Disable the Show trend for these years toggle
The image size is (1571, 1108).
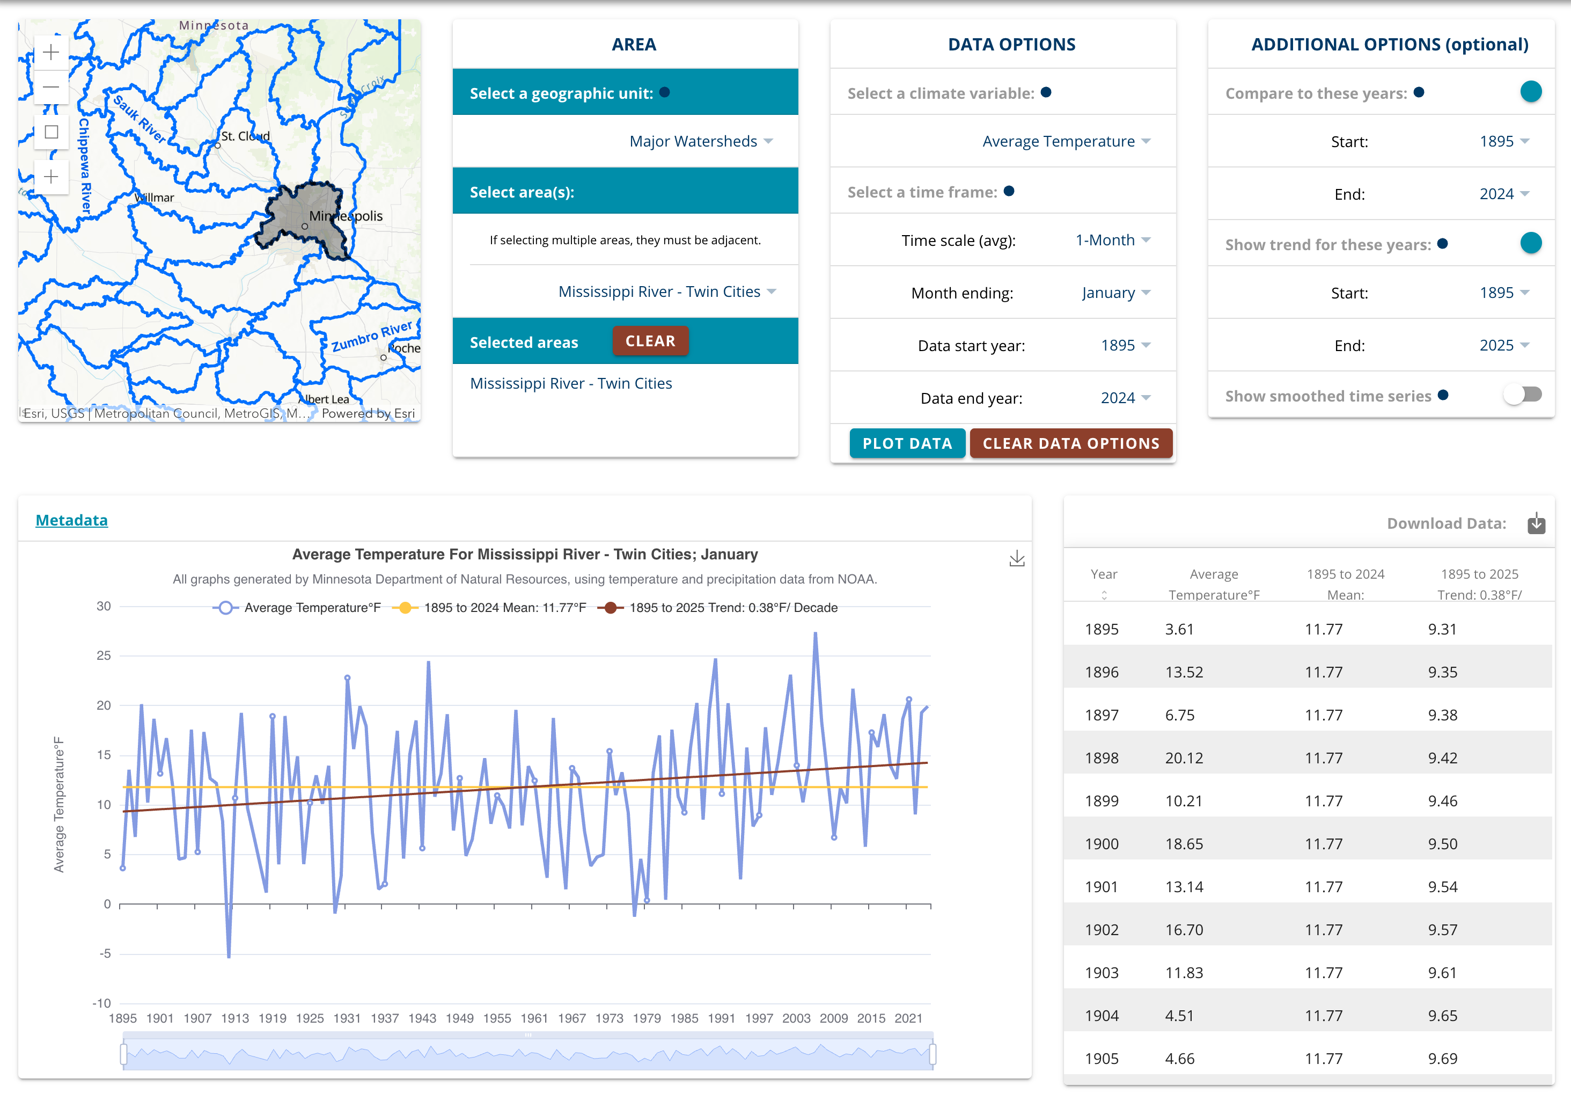[1531, 243]
